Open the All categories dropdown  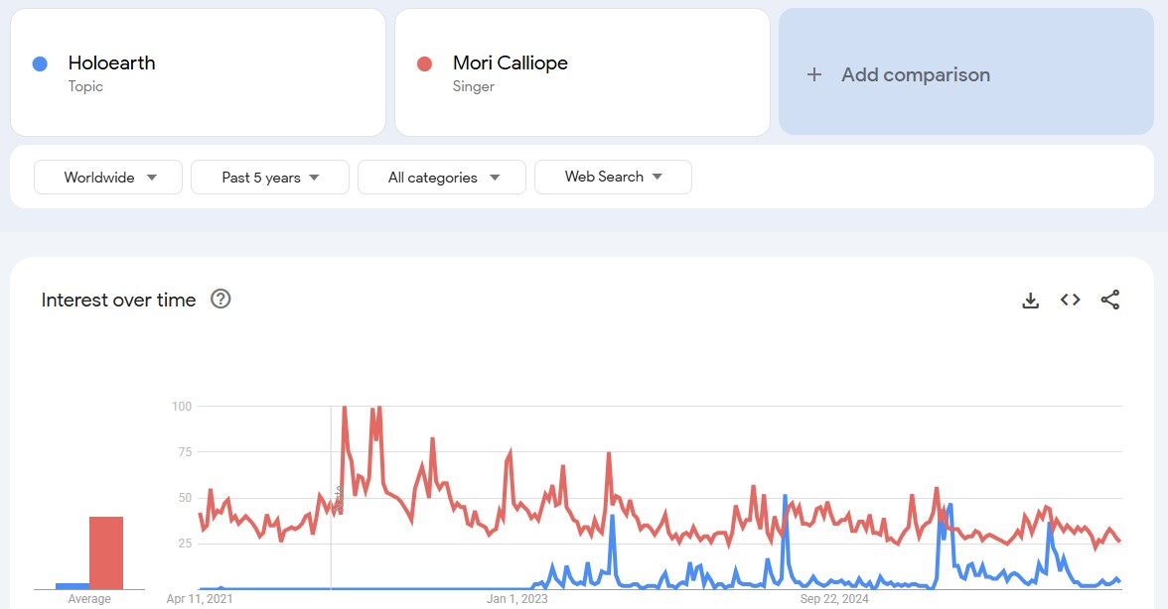tap(442, 178)
